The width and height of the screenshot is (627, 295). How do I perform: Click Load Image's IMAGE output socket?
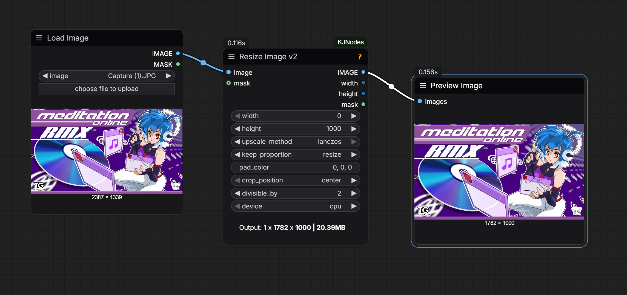178,53
